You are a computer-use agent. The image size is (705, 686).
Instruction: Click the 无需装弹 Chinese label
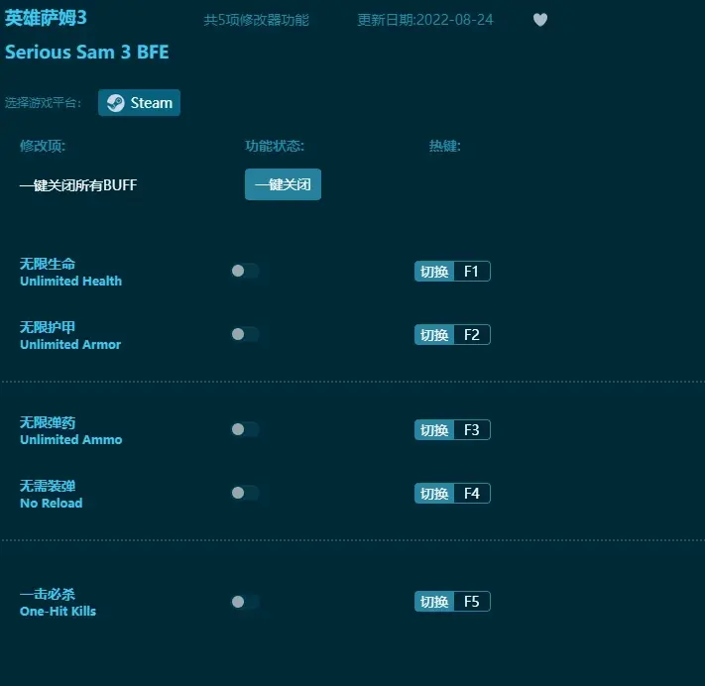(48, 486)
